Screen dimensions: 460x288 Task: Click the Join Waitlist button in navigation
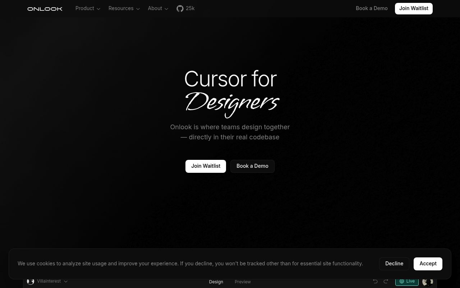[x=414, y=8]
